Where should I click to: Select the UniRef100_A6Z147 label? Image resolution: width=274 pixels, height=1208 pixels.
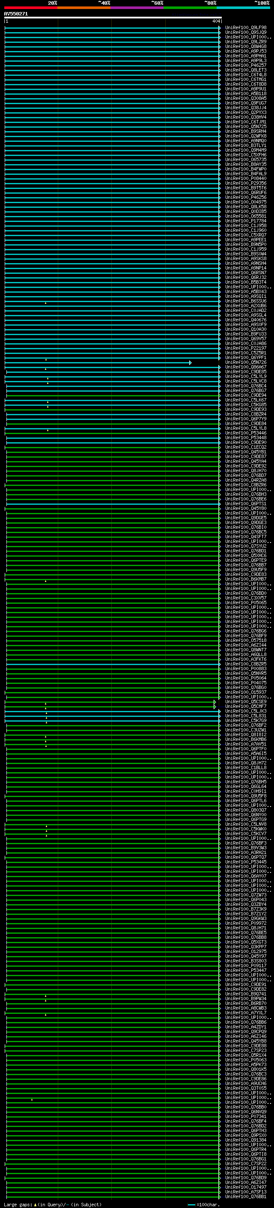246,1183
